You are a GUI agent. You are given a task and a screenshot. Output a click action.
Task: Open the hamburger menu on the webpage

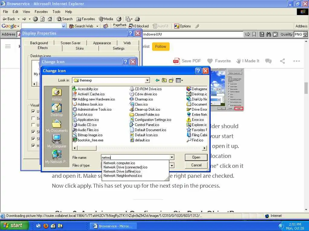pos(8,46)
